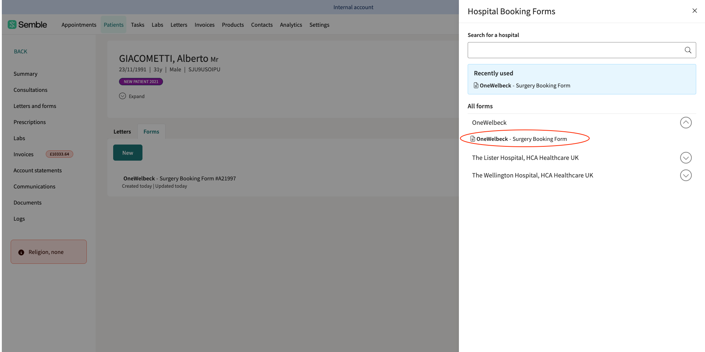Open the Analytics menu item
705x352 pixels.
pos(291,25)
